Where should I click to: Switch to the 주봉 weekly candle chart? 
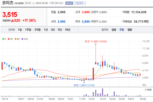[122, 30]
